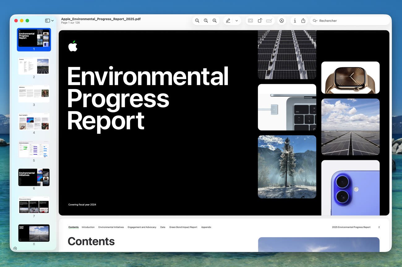
Task: Click the form filling toolbar icon
Action: (x=269, y=21)
